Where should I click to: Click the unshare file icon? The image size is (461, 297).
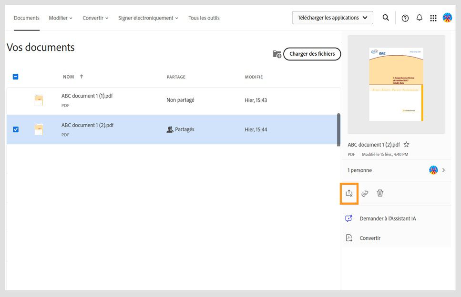pos(349,193)
